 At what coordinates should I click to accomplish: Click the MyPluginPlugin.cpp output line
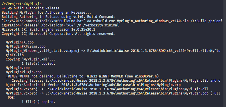click(23, 72)
